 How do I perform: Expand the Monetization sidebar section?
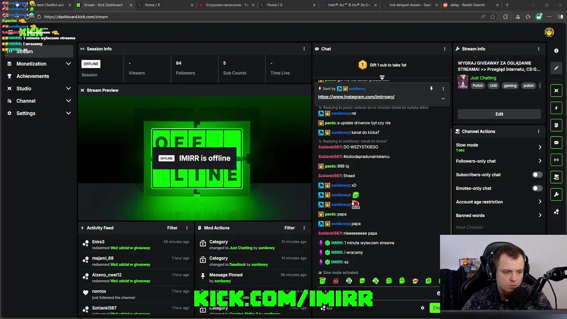[68, 64]
